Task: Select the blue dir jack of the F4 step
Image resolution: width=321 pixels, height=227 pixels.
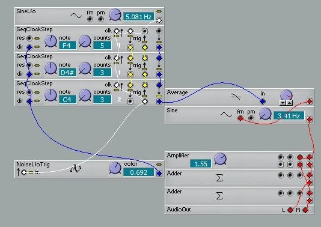Action: pyautogui.click(x=29, y=47)
